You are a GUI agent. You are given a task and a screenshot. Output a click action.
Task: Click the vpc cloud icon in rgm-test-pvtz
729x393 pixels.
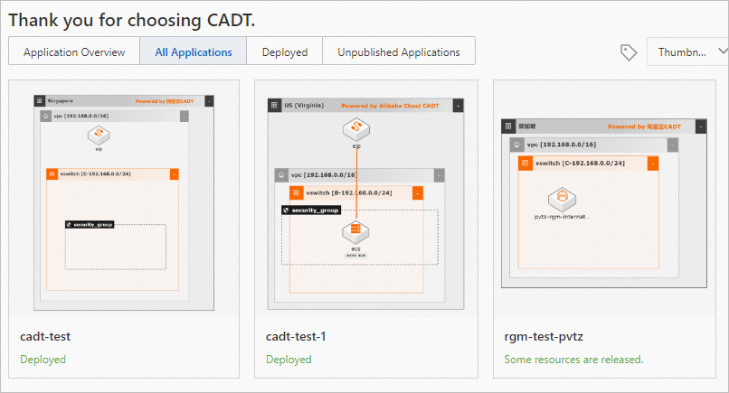tap(516, 145)
